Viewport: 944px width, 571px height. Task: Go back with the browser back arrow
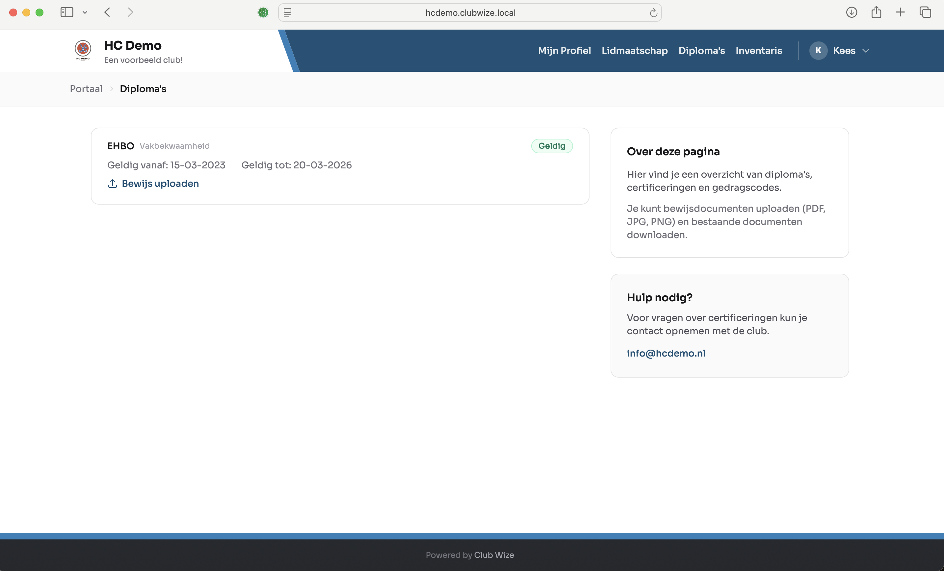click(108, 12)
